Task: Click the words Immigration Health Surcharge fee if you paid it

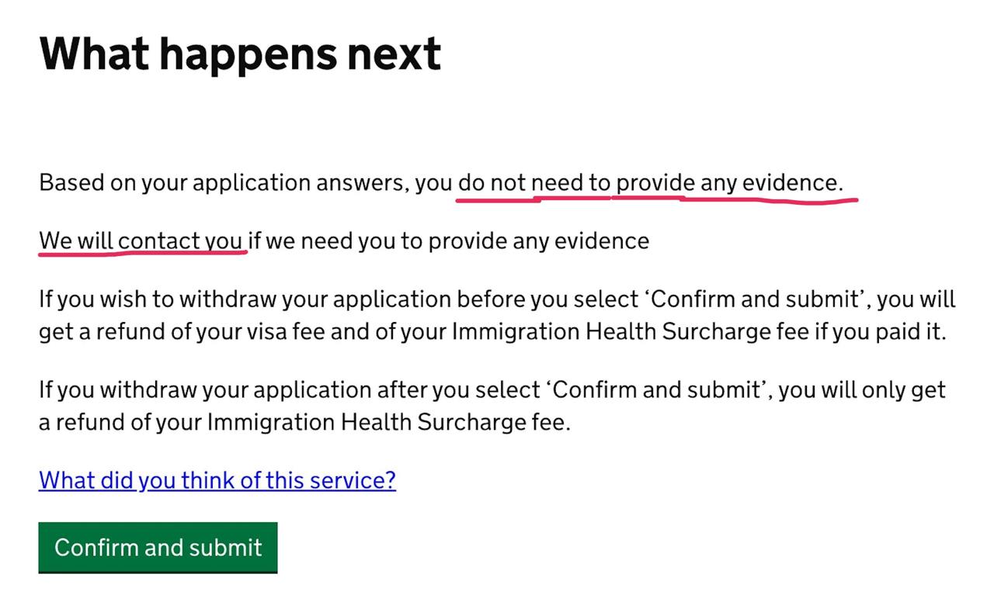Action: [x=700, y=331]
